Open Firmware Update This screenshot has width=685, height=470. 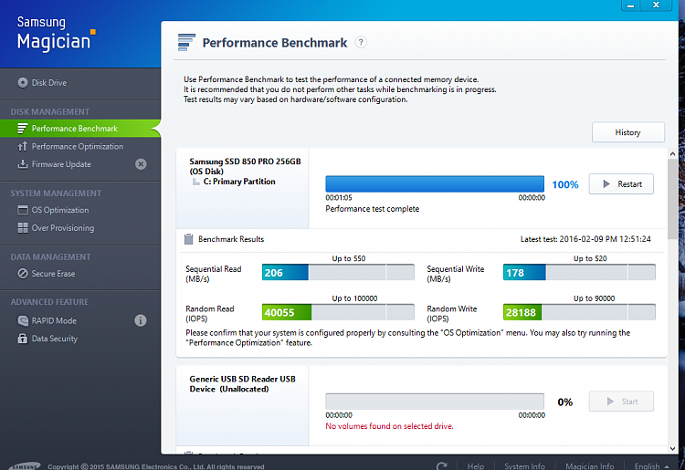pos(61,164)
